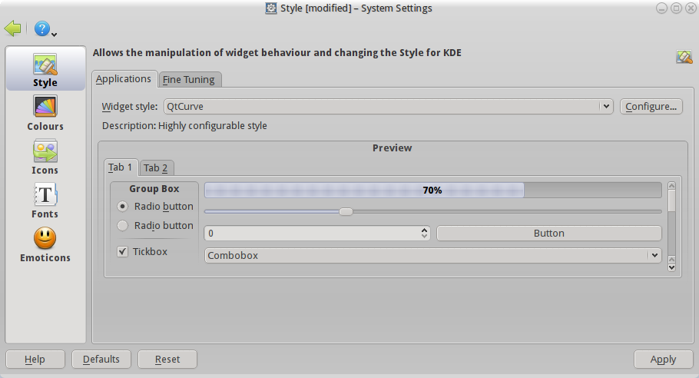Click the preview slider handle
Screen dimensions: 699x378
[346, 212]
